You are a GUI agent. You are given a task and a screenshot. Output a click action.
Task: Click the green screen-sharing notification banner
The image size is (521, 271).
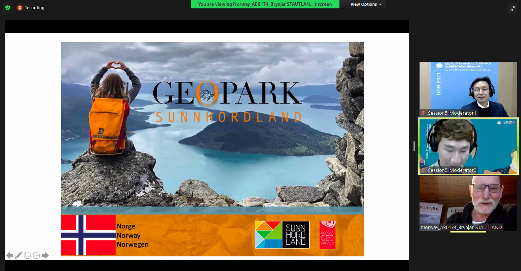coord(265,4)
